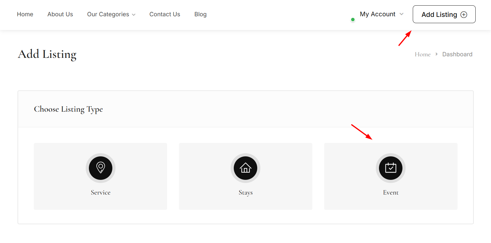Expand the My Account dropdown arrow
This screenshot has width=491, height=243.
click(x=401, y=14)
